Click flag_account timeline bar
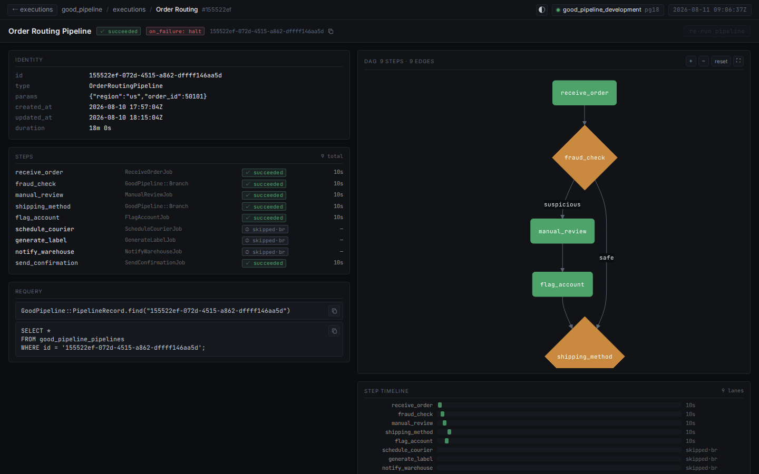The width and height of the screenshot is (759, 474). click(446, 441)
